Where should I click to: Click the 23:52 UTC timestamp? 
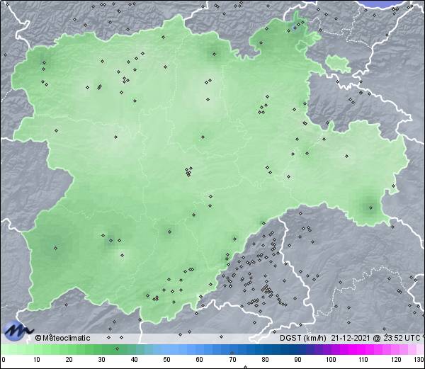click(400, 338)
